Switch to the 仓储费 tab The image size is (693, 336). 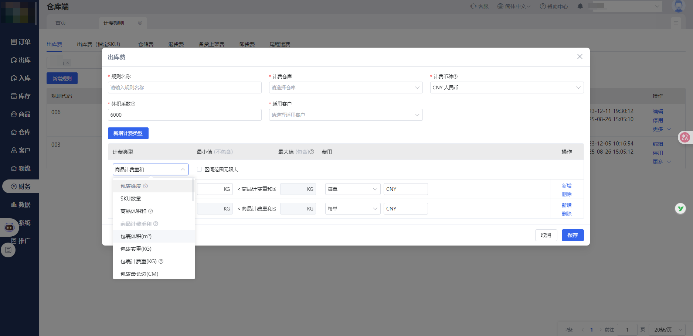coord(146,44)
